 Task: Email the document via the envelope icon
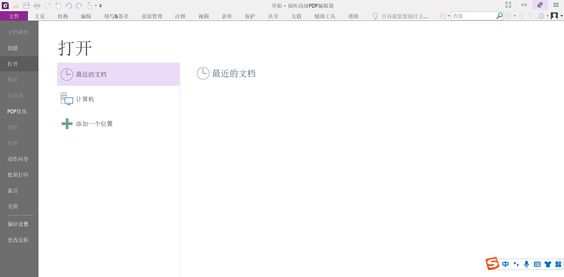pos(48,5)
